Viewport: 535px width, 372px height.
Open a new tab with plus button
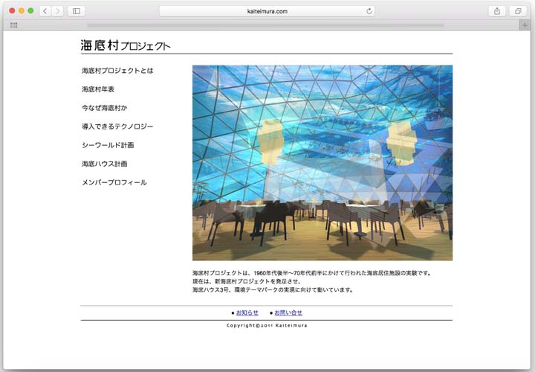click(525, 25)
